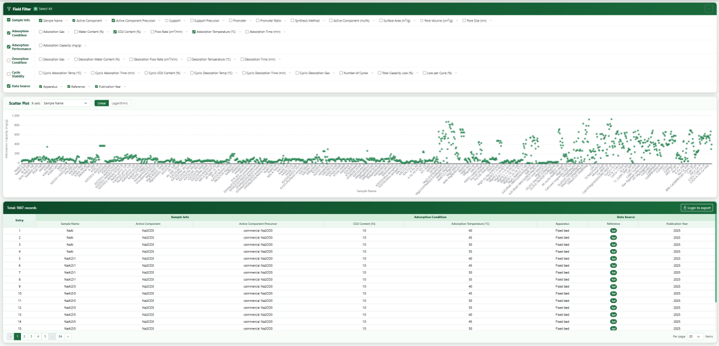Check the Total Capacity Loss (%) field

[x=379, y=73]
